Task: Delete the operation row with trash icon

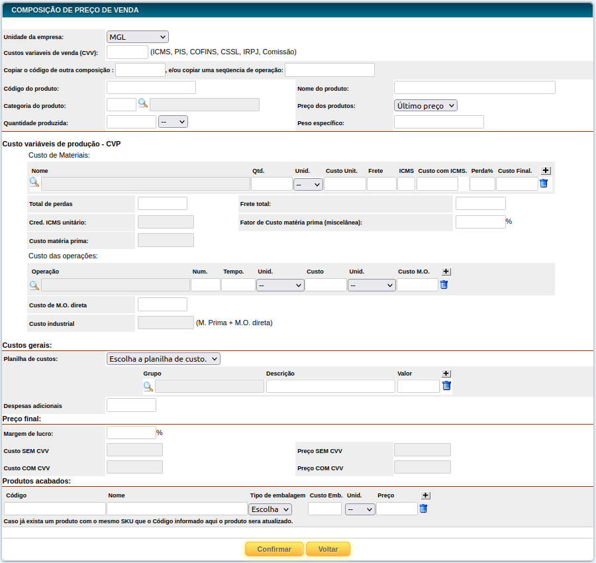Action: (444, 285)
